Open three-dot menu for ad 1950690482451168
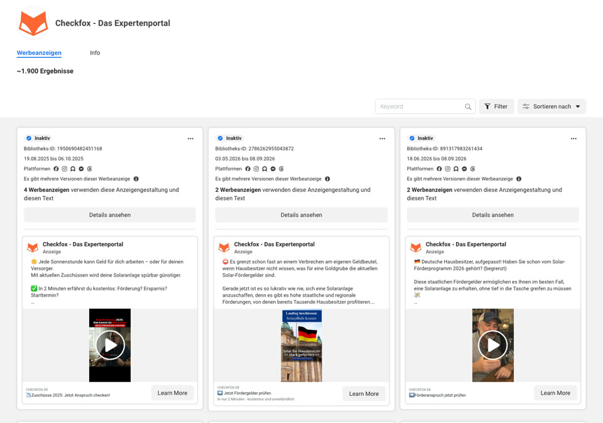This screenshot has width=603, height=423. [x=190, y=138]
